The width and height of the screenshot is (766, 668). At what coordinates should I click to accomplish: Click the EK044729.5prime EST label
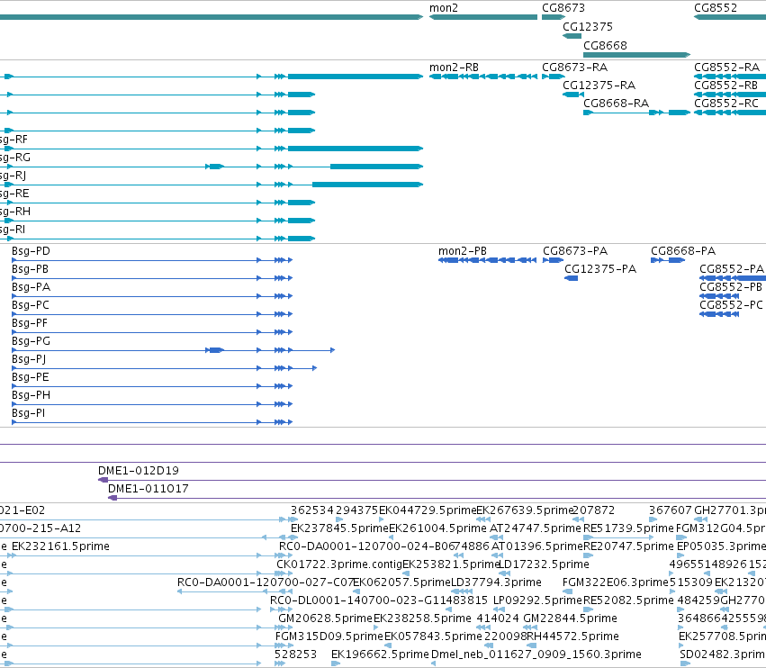pyautogui.click(x=428, y=510)
